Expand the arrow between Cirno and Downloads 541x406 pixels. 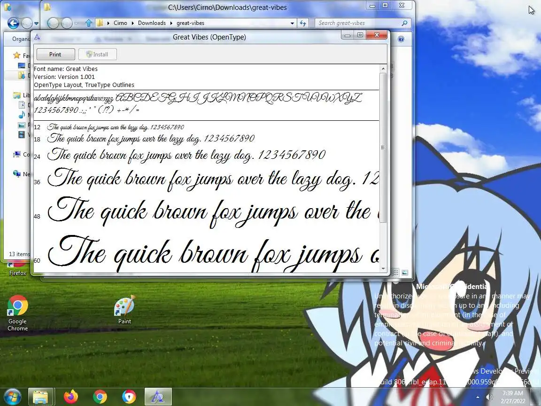132,23
